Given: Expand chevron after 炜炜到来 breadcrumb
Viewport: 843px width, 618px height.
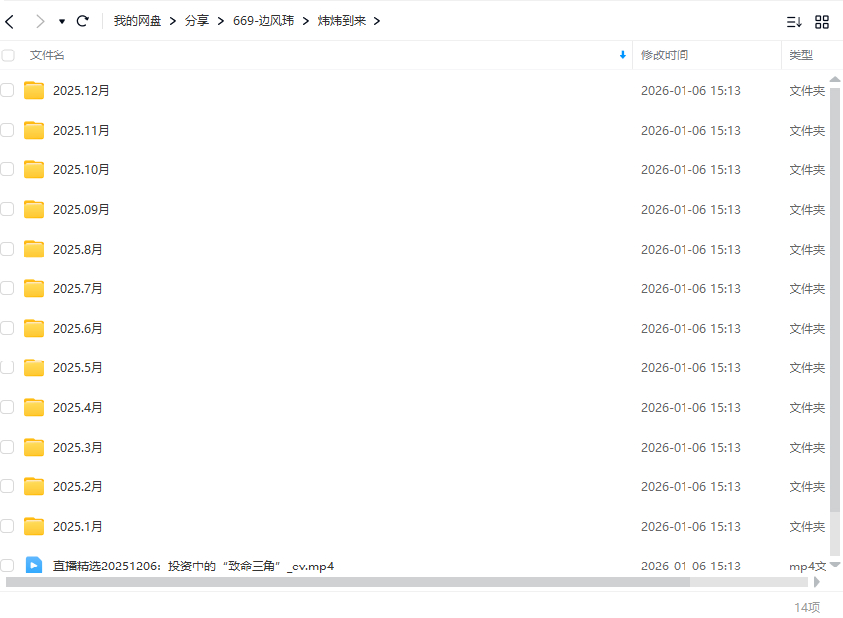Looking at the screenshot, I should click(x=377, y=21).
